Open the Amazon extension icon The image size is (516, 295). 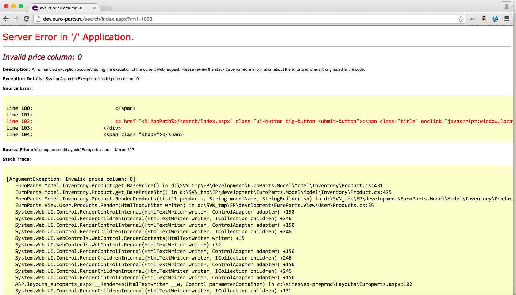484,19
